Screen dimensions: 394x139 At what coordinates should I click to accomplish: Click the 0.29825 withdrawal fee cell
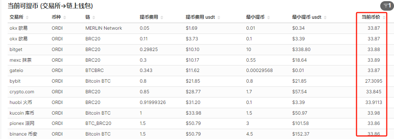149,50
